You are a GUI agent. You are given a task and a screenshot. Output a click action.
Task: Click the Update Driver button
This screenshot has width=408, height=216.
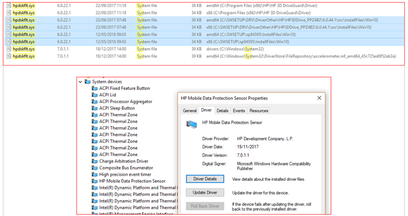[x=205, y=193]
